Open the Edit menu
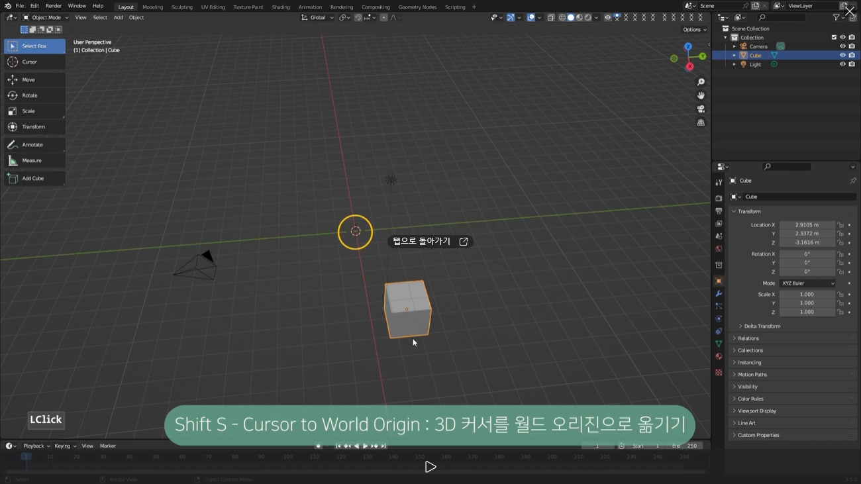861x484 pixels. coord(34,6)
